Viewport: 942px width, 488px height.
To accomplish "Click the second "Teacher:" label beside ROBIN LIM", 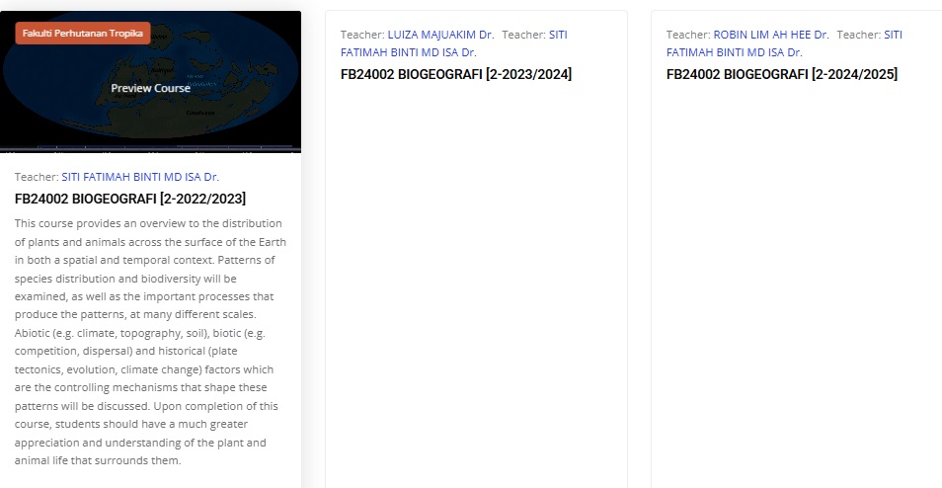I will click(x=858, y=35).
